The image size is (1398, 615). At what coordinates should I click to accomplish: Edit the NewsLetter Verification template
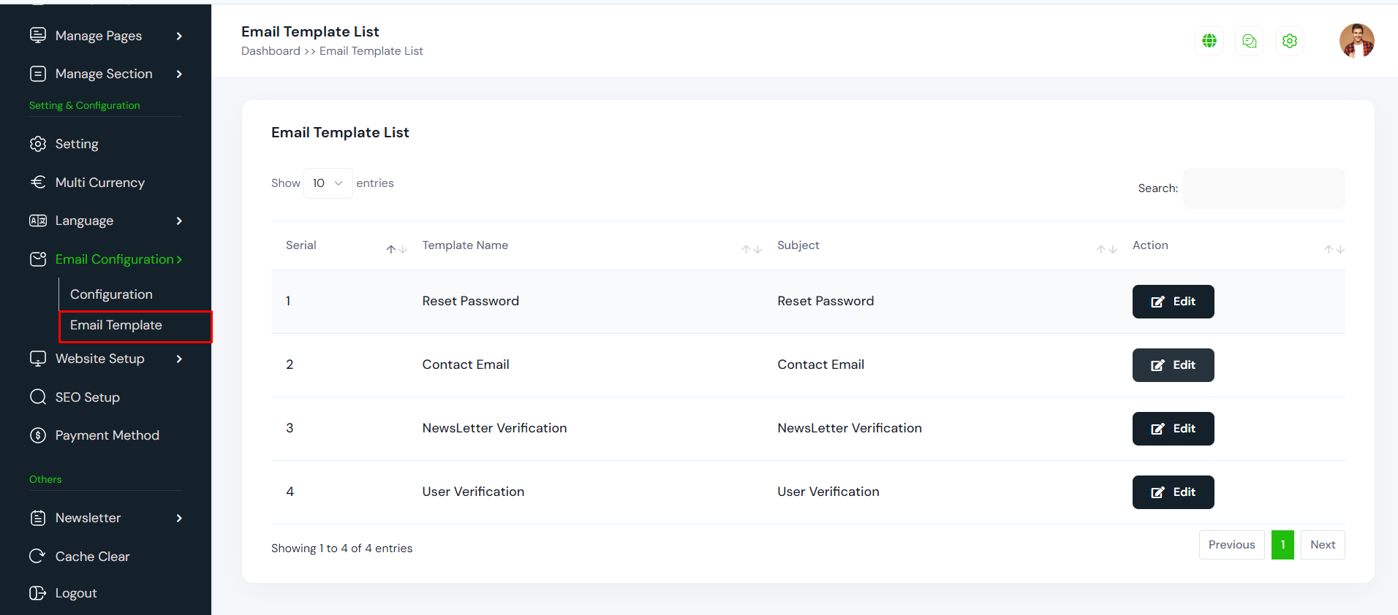1173,429
